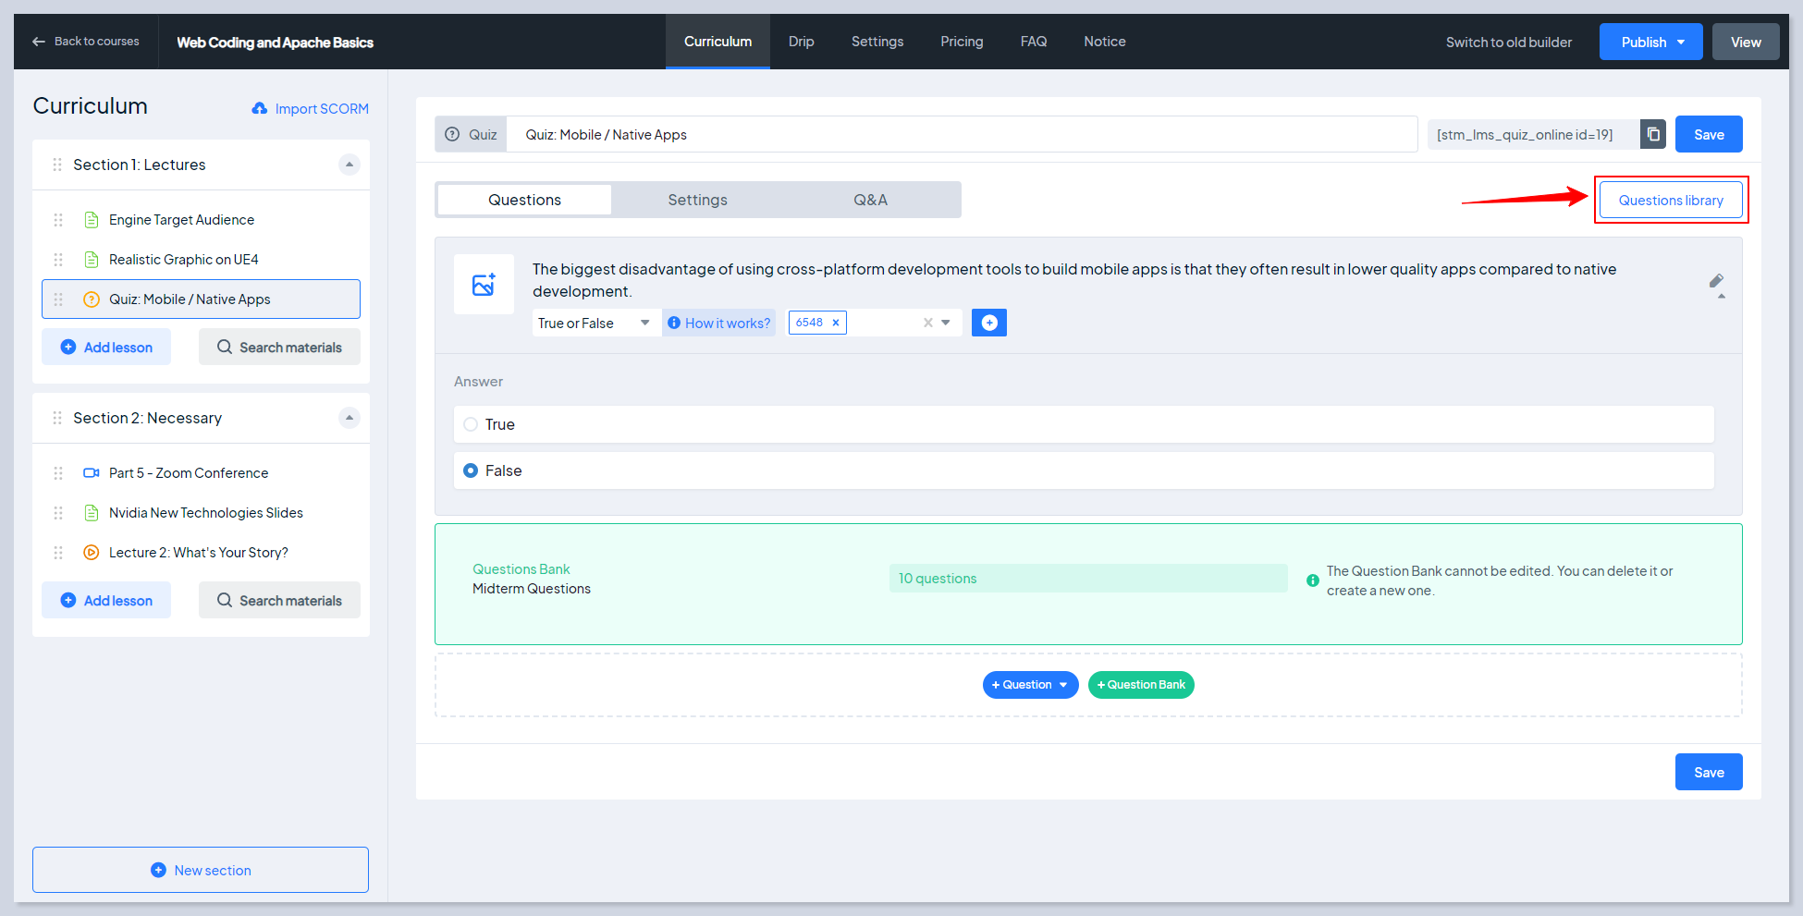Click the blue plus icon beside category field
Viewport: 1803px width, 916px height.
[988, 323]
